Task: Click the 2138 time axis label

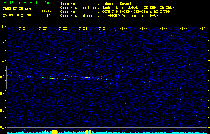Action: tap(163, 29)
